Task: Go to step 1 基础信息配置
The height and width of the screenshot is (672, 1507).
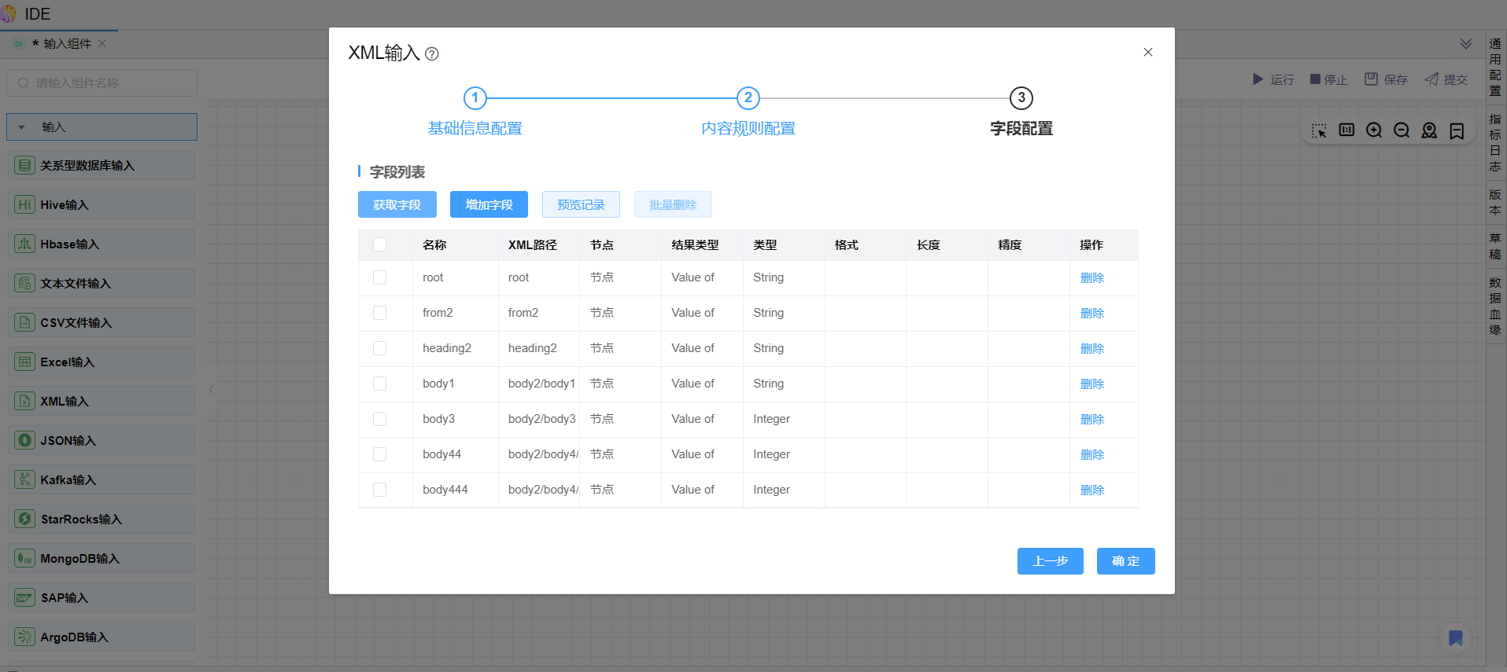Action: [x=475, y=98]
